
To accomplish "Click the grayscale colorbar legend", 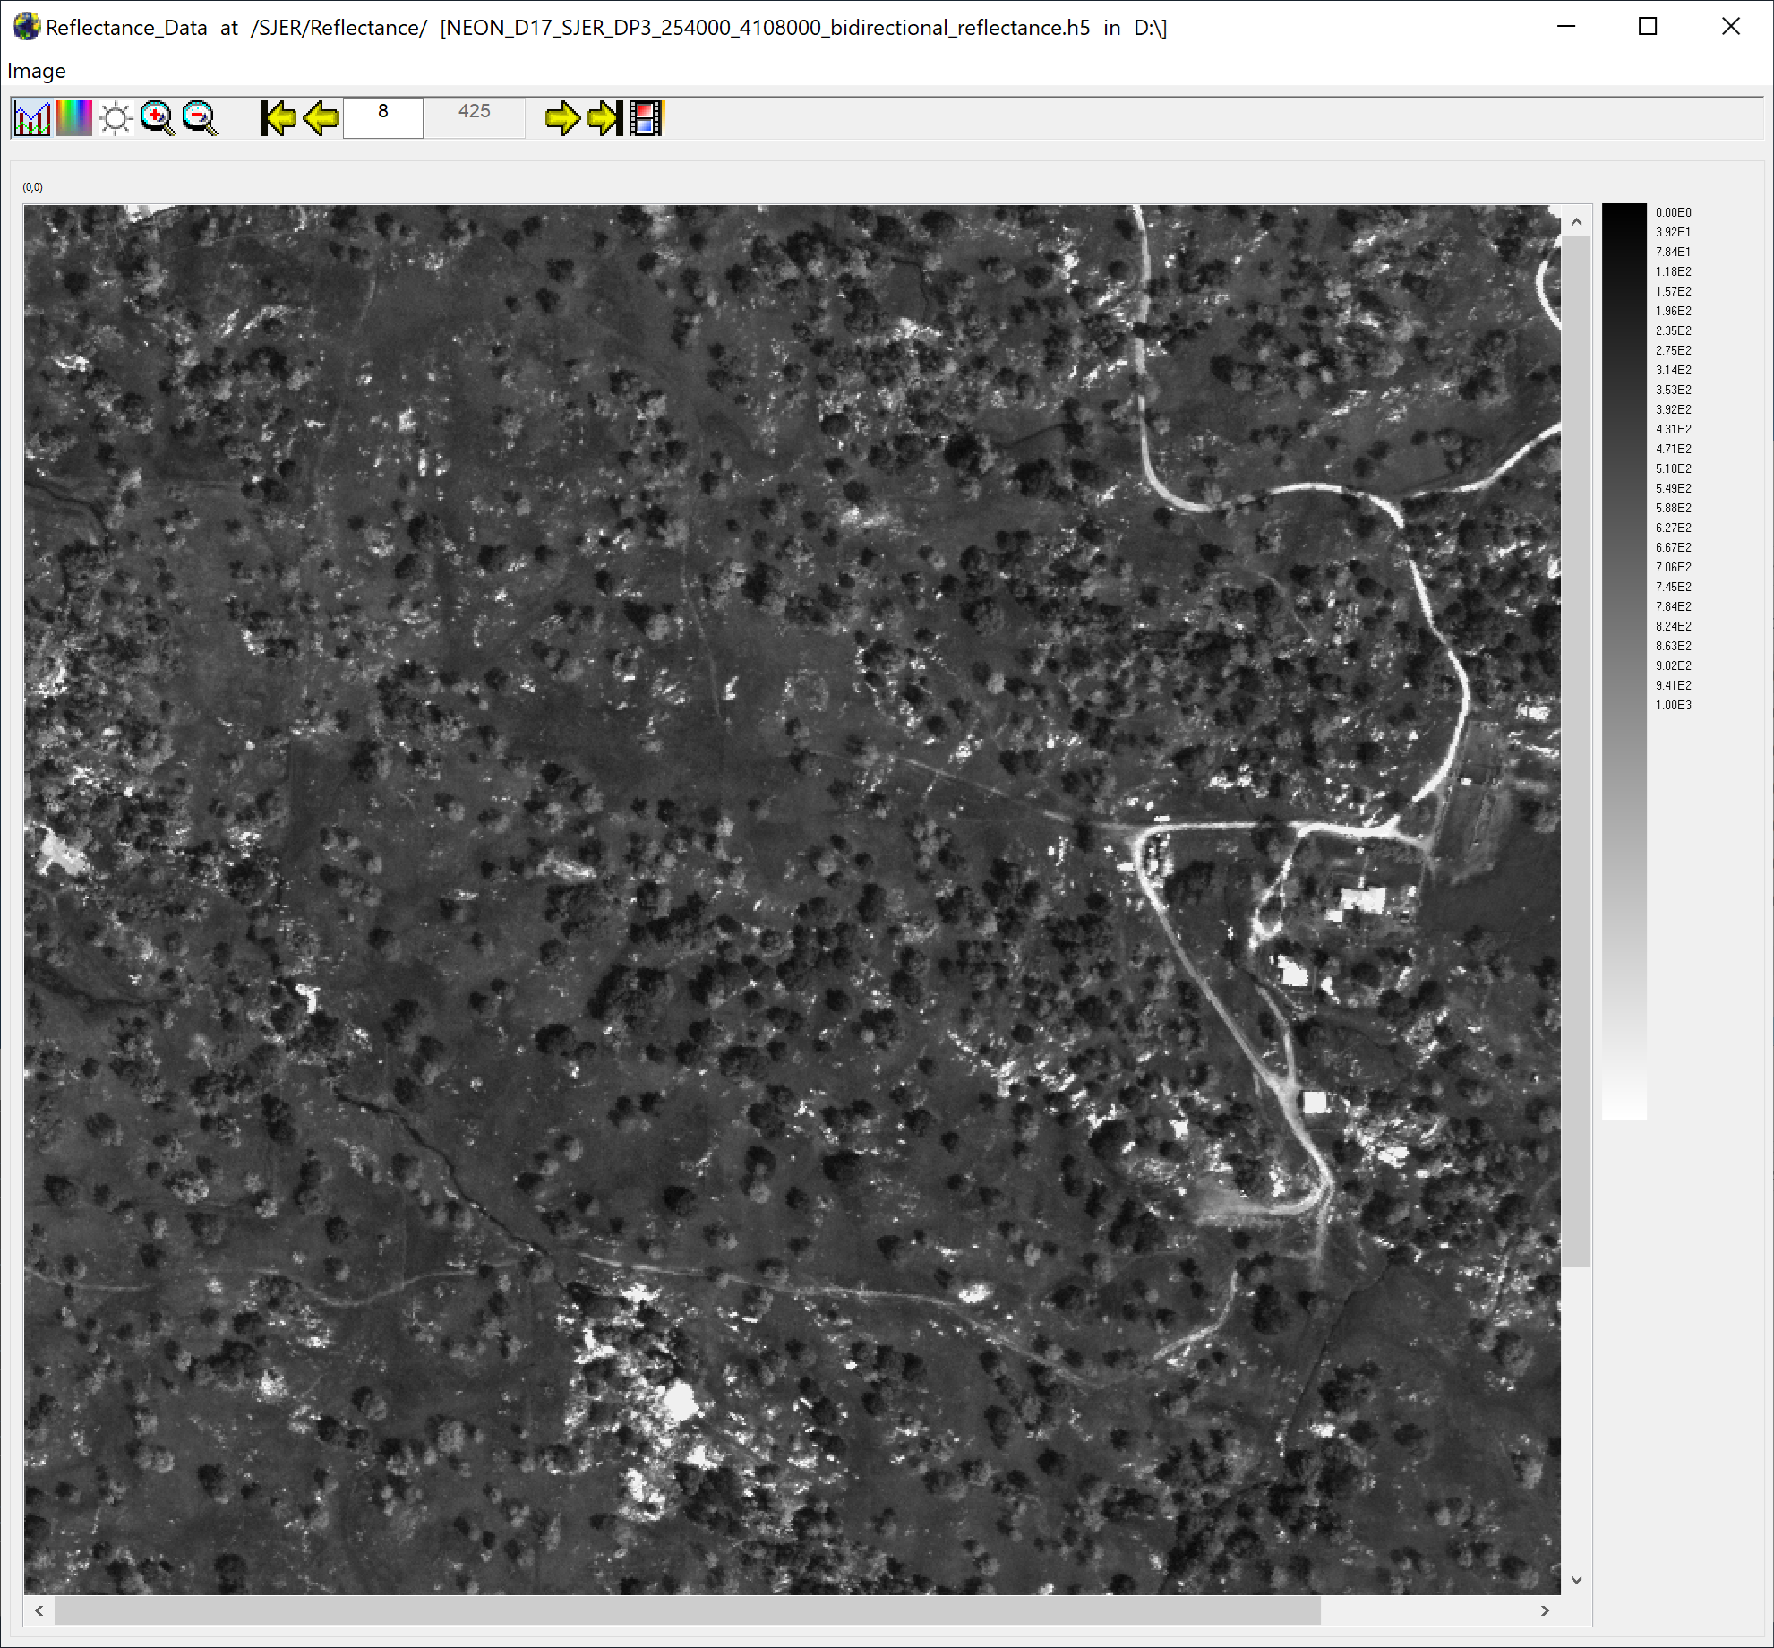I will point(1624,662).
